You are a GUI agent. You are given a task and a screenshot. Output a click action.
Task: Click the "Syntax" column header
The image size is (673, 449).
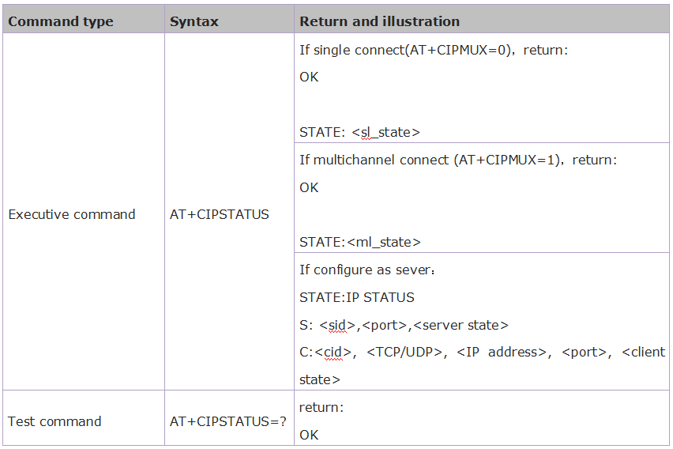(194, 21)
